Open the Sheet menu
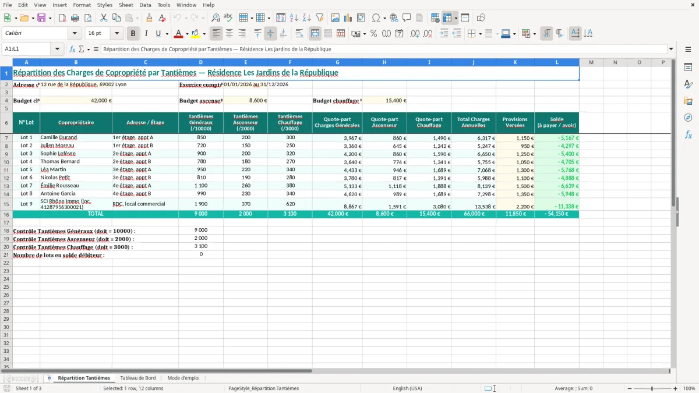 (x=126, y=5)
